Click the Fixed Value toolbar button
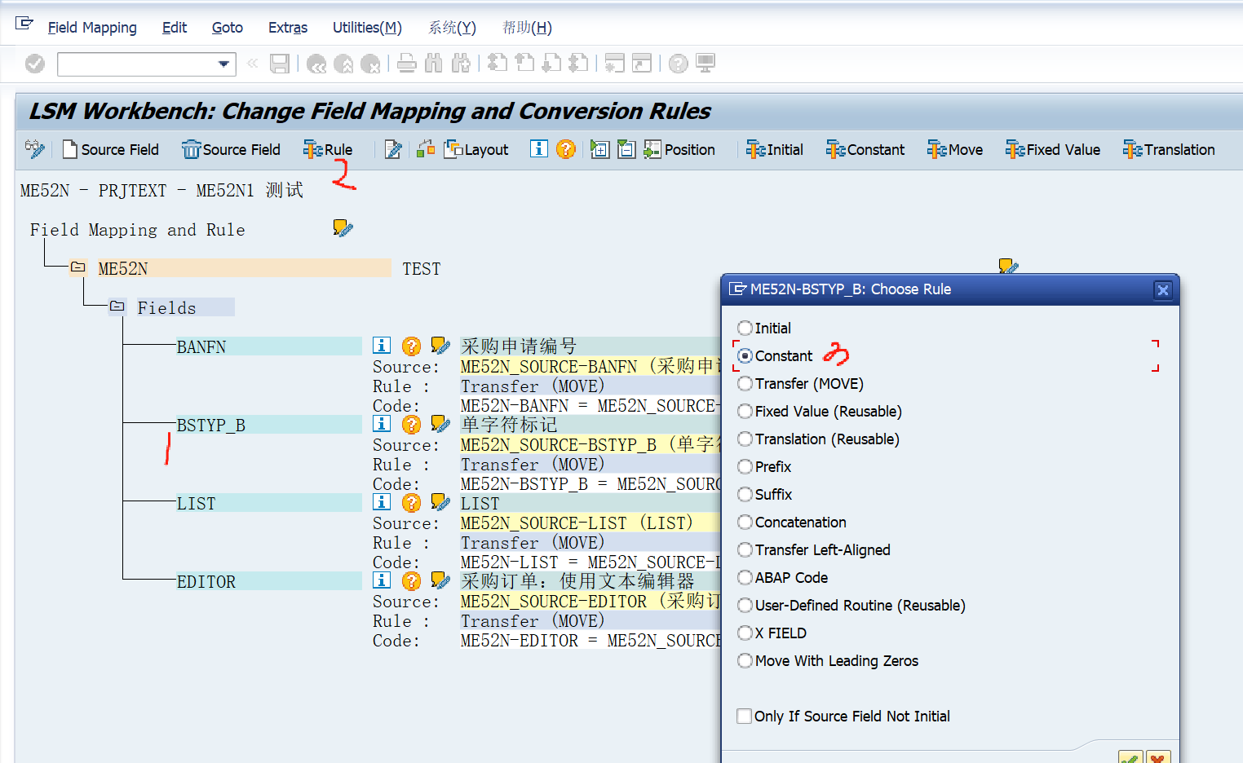 click(1053, 149)
